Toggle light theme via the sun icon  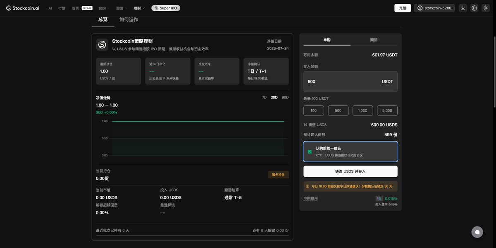[485, 8]
